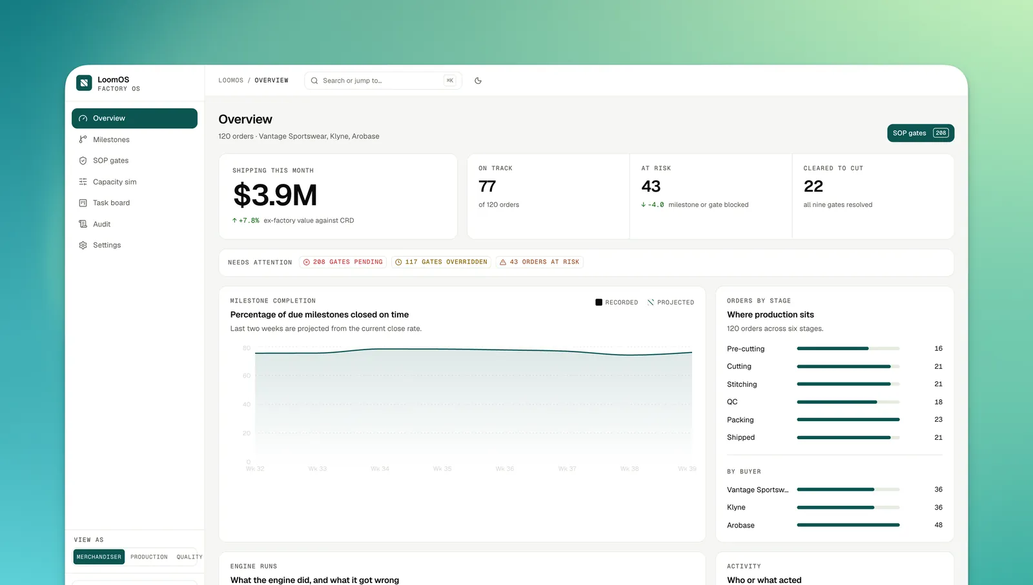Click the $3.9M shipping value
Image resolution: width=1033 pixels, height=585 pixels.
tap(275, 195)
